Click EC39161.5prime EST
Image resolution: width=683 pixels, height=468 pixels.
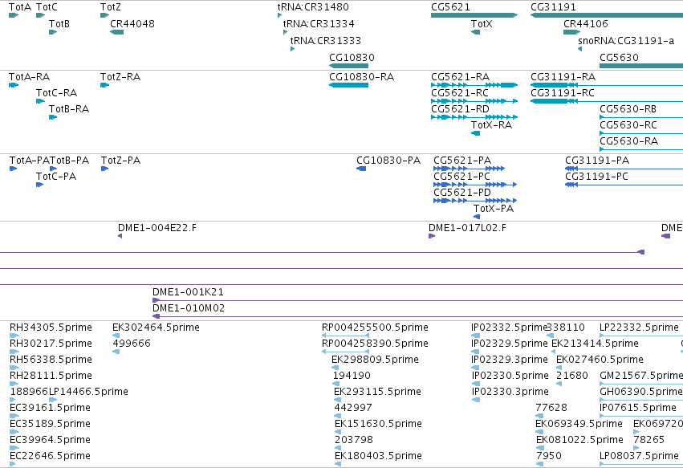coord(14,416)
